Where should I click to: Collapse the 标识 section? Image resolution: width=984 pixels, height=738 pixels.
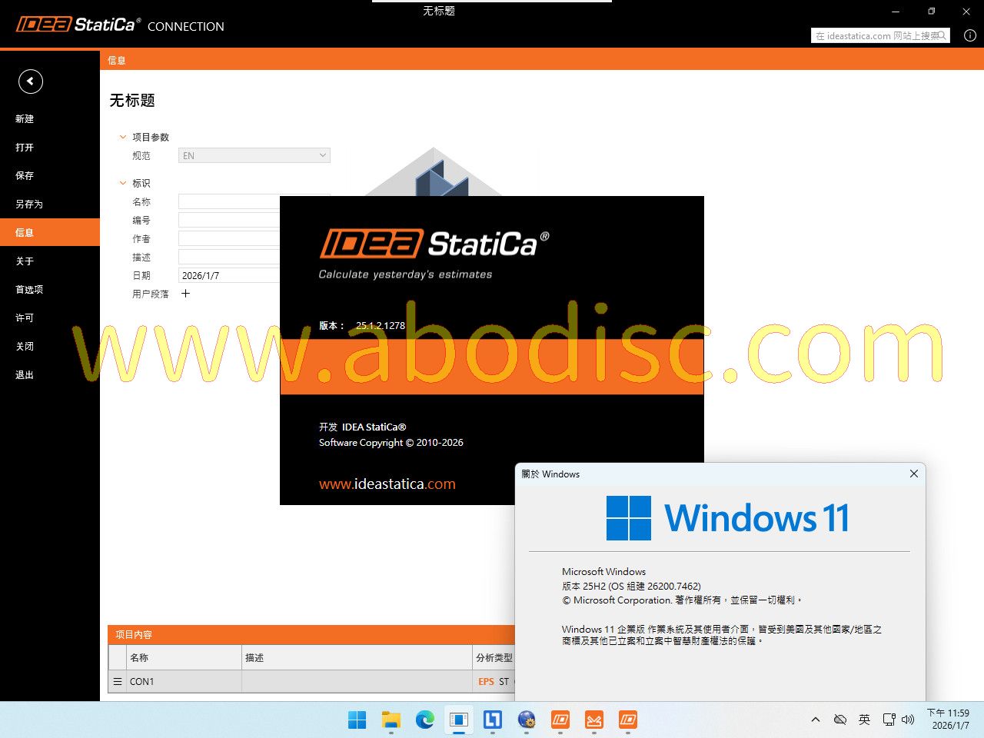pyautogui.click(x=123, y=183)
